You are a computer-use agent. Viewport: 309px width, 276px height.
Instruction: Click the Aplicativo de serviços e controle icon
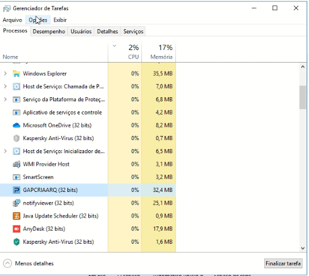coord(16,113)
